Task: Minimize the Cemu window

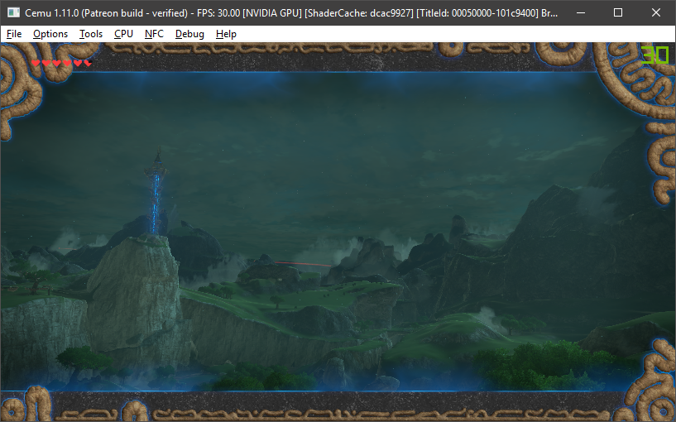Action: (581, 12)
